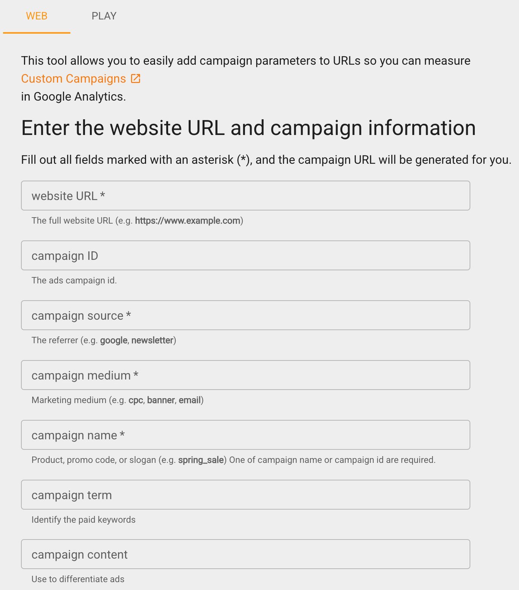Click the 'Identify the paid keywords' helper text
The height and width of the screenshot is (590, 519).
(83, 520)
